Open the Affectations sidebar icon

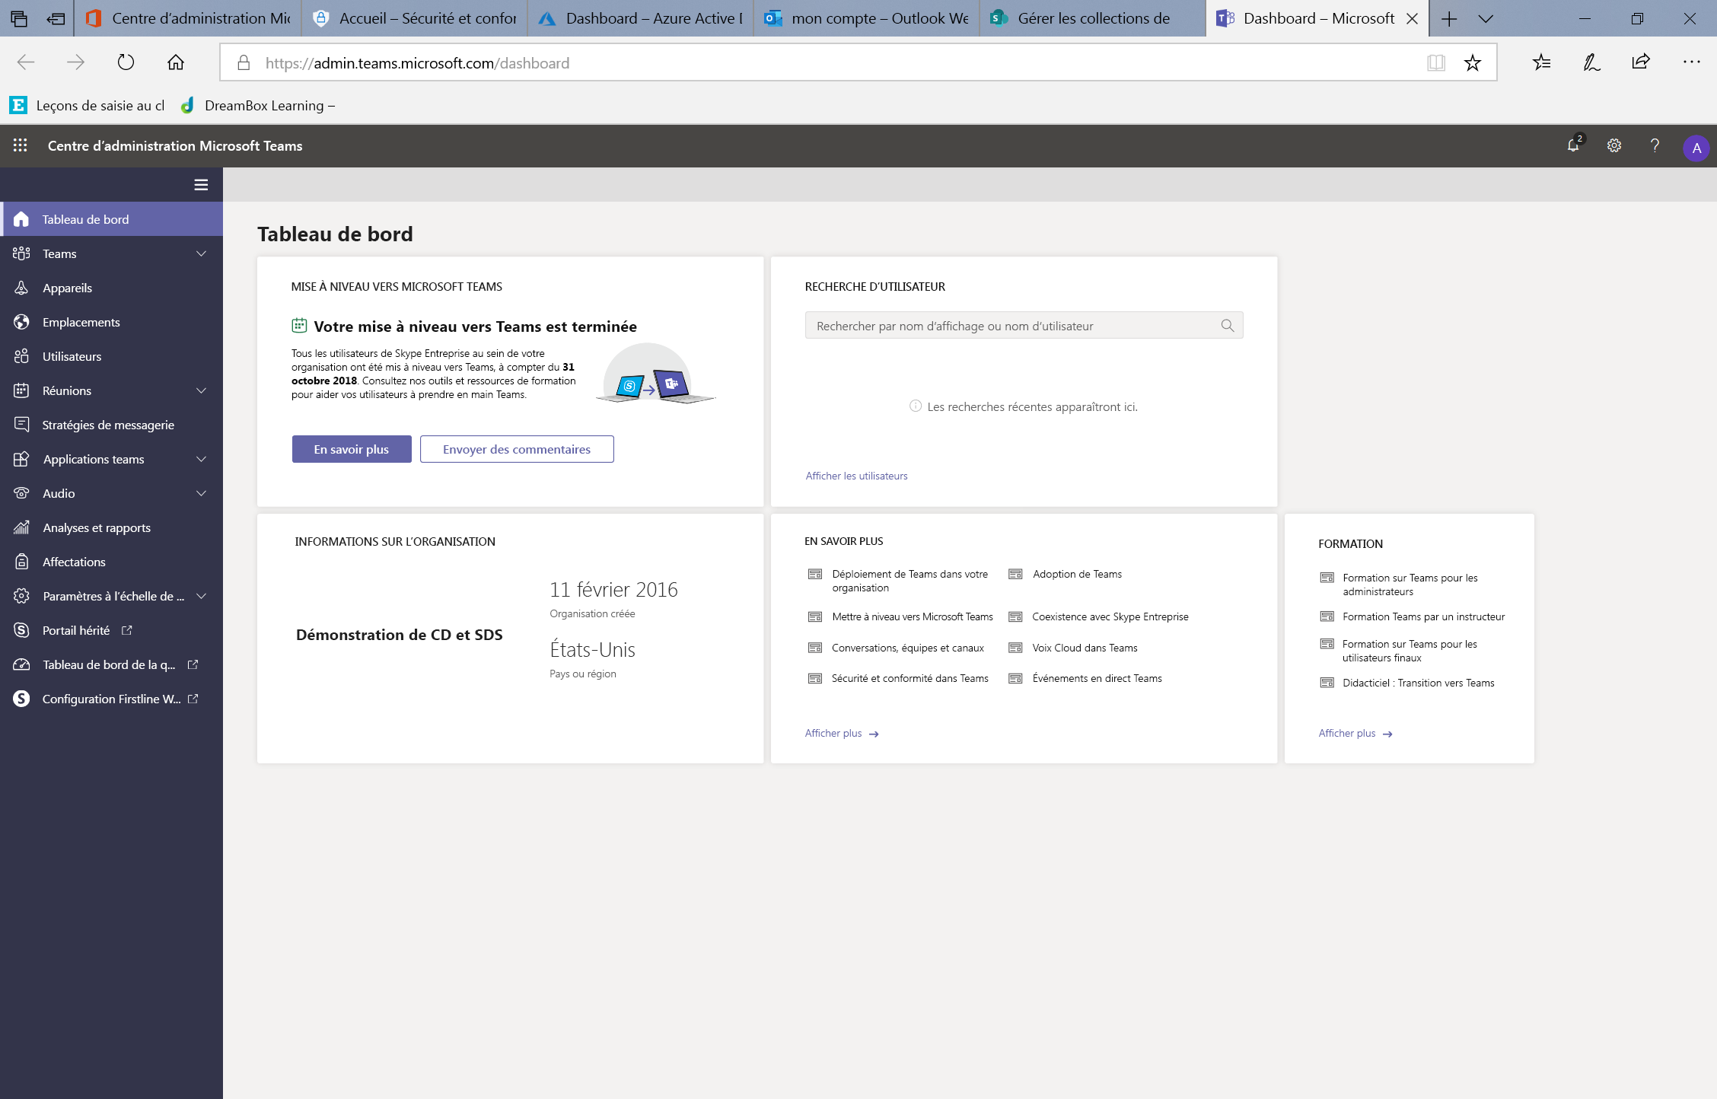pos(21,561)
